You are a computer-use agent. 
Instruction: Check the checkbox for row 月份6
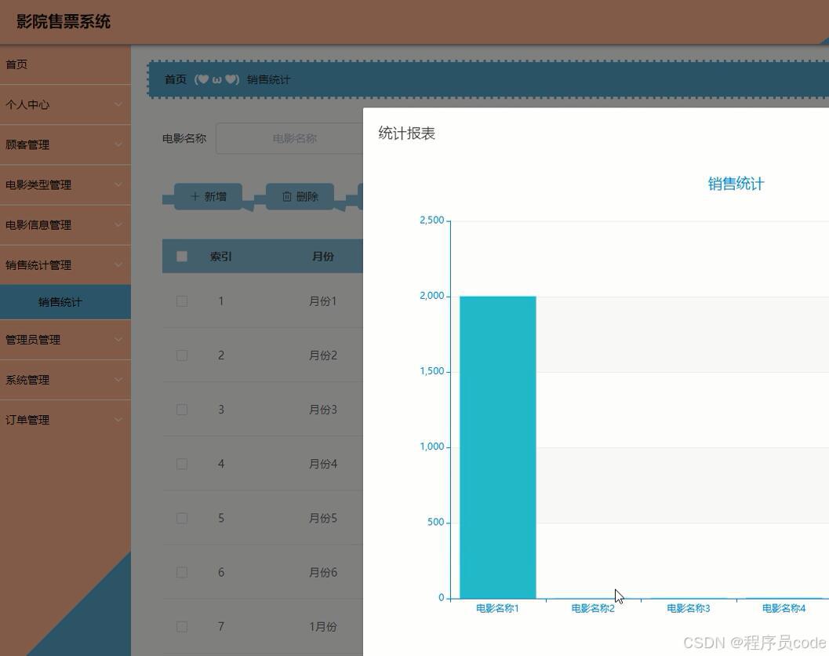[182, 572]
